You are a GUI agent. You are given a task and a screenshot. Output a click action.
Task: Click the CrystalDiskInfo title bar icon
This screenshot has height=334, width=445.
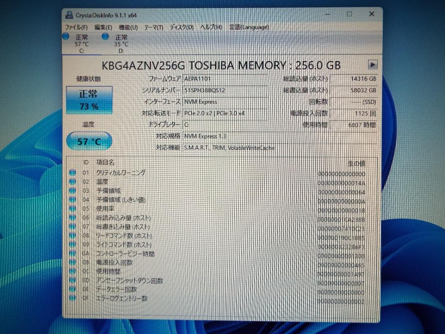[69, 14]
